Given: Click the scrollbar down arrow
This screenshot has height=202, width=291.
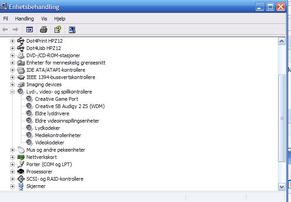Looking at the screenshot, I should coord(282,187).
